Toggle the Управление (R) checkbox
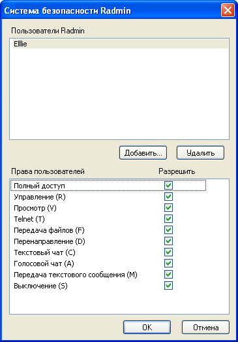This screenshot has height=342, width=238. pos(169,197)
